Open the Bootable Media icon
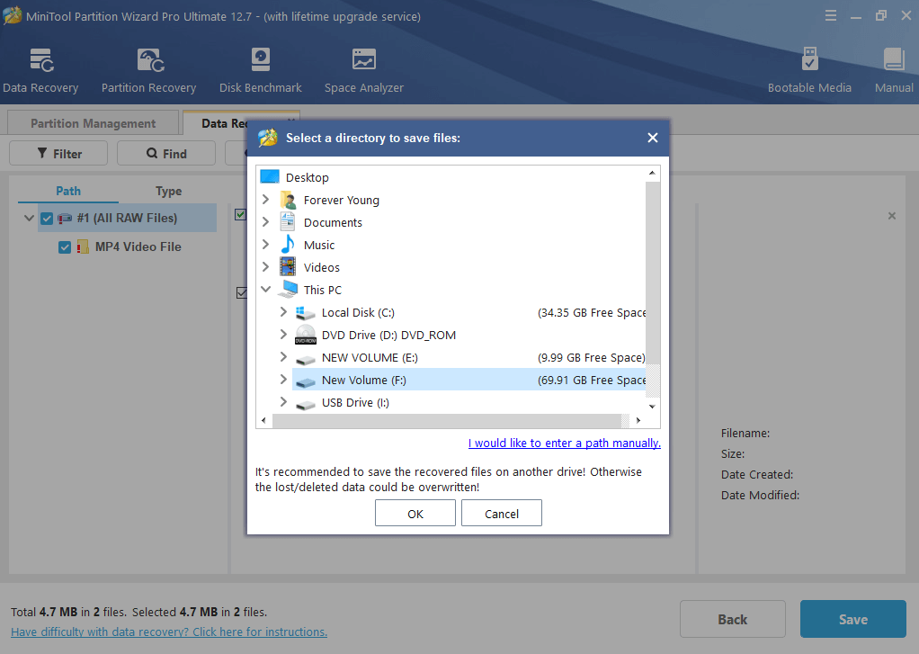Screen dimensions: 919x654 click(809, 58)
